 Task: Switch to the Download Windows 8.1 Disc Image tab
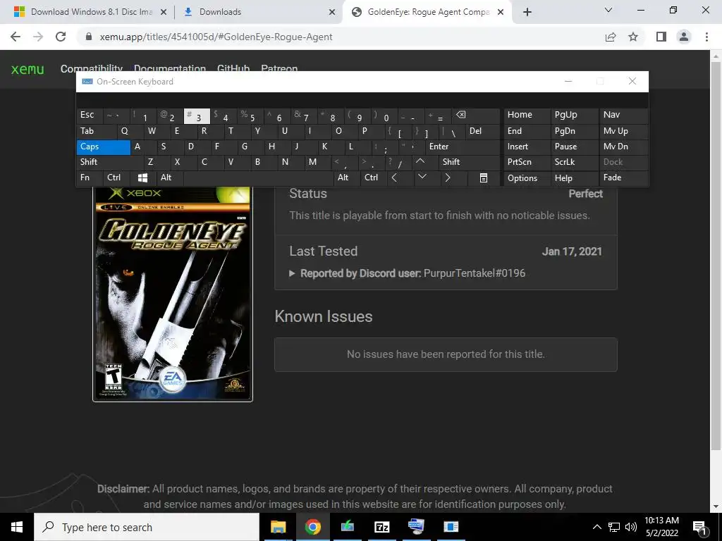(92, 12)
